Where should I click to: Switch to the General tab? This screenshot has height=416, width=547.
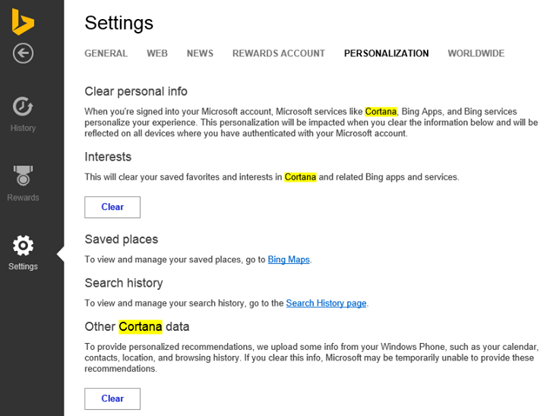[106, 53]
